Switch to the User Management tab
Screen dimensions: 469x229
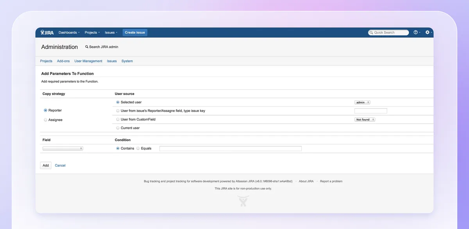click(x=88, y=61)
